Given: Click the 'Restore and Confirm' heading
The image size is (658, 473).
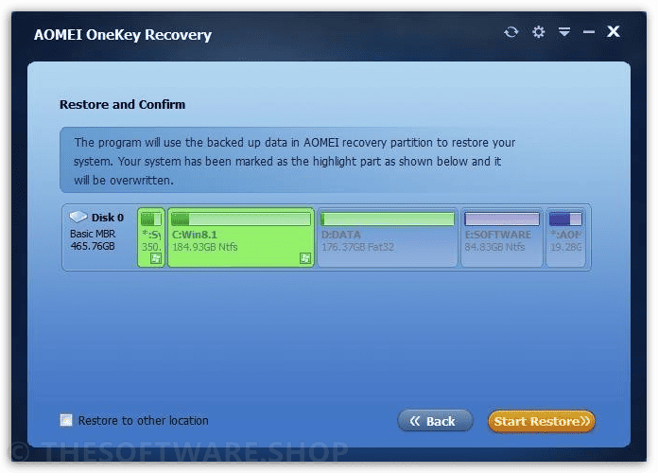Looking at the screenshot, I should point(122,104).
